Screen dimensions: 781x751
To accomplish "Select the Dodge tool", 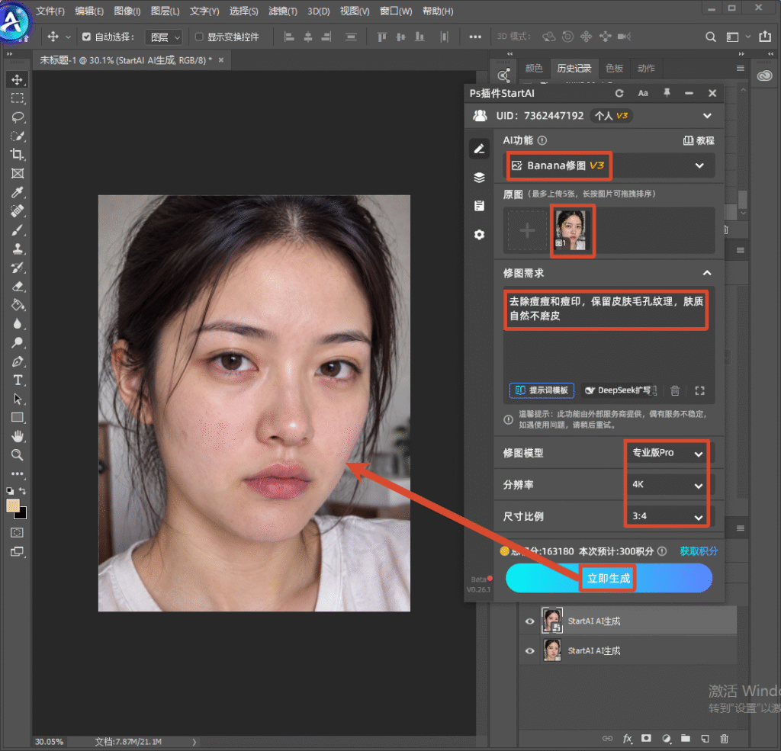I will (18, 342).
